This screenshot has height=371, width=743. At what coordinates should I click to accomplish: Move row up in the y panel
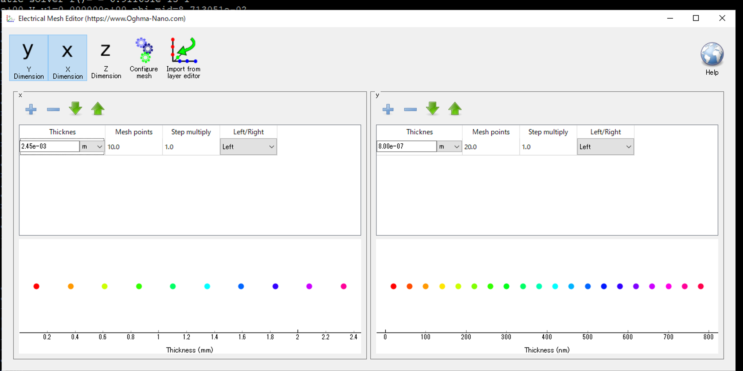tap(455, 109)
